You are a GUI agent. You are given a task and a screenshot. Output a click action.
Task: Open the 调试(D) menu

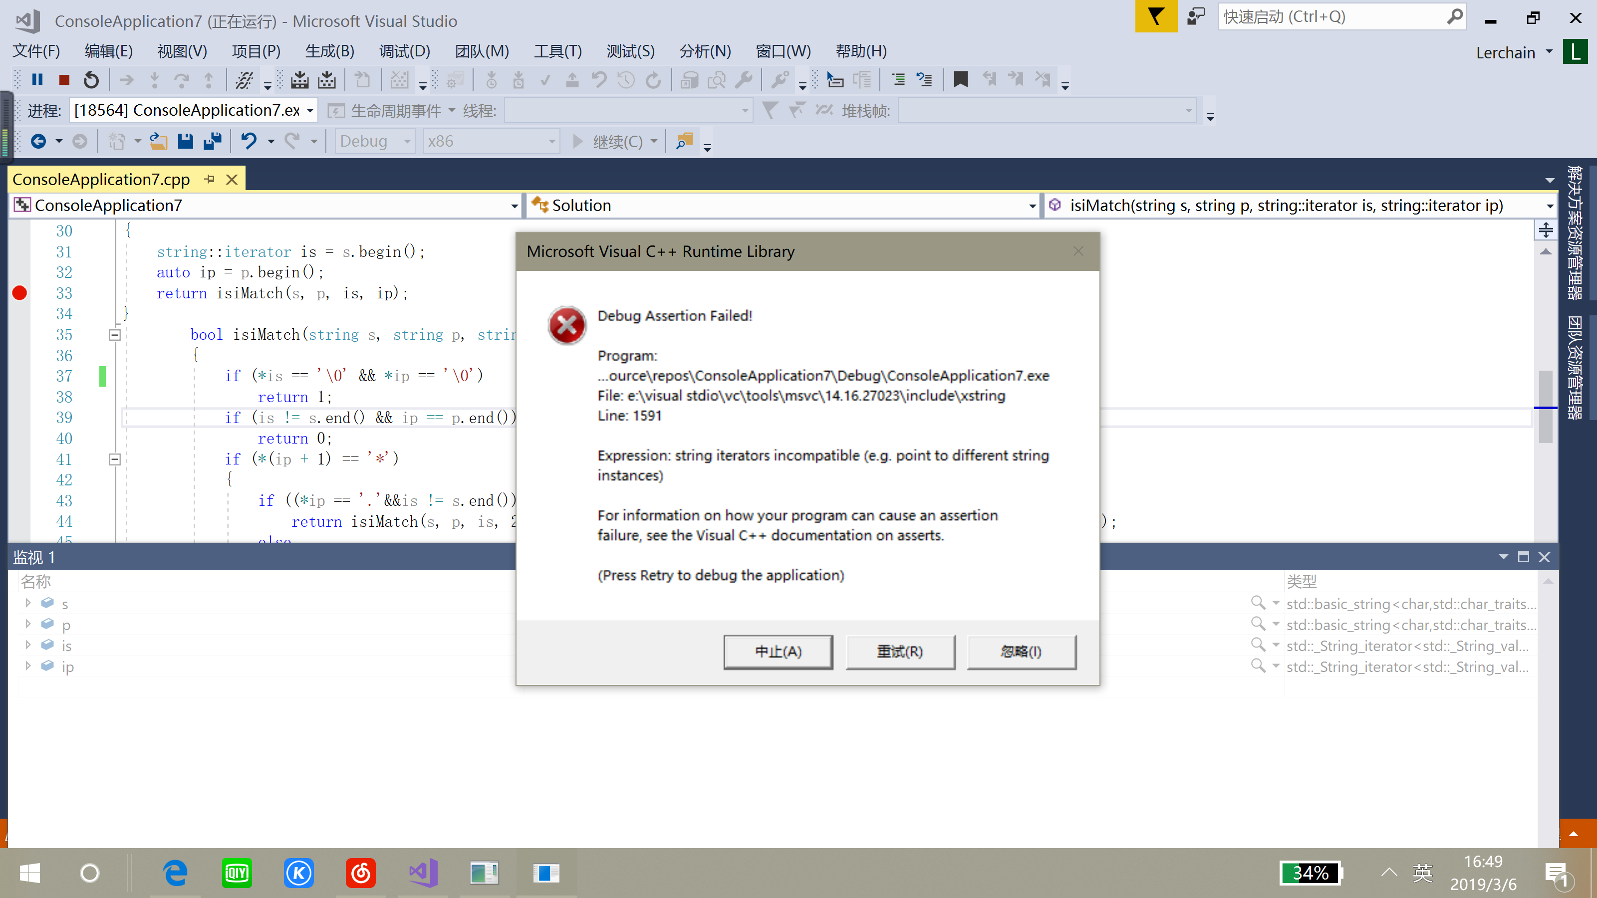405,51
